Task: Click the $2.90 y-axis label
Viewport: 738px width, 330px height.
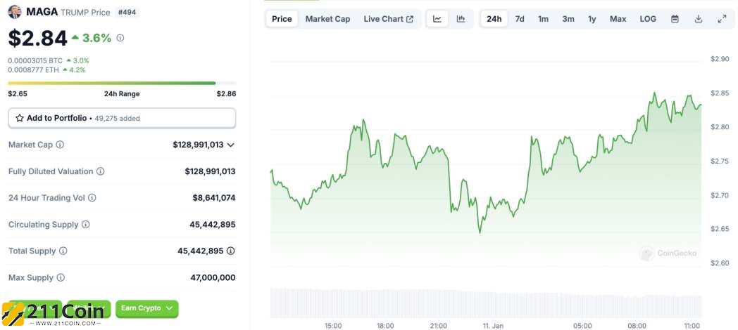Action: pyautogui.click(x=720, y=59)
